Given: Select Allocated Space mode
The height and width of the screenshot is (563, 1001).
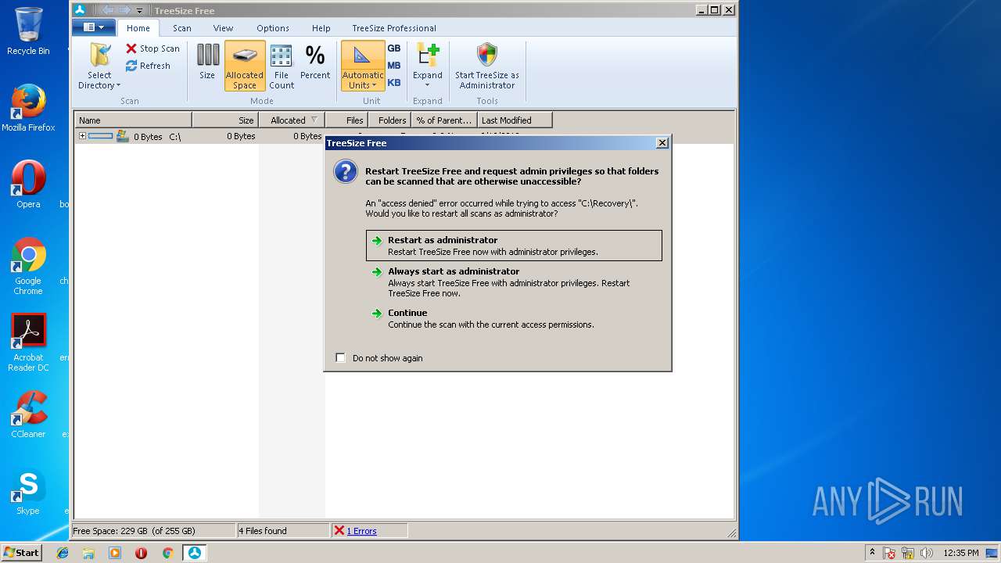Looking at the screenshot, I should pos(245,66).
